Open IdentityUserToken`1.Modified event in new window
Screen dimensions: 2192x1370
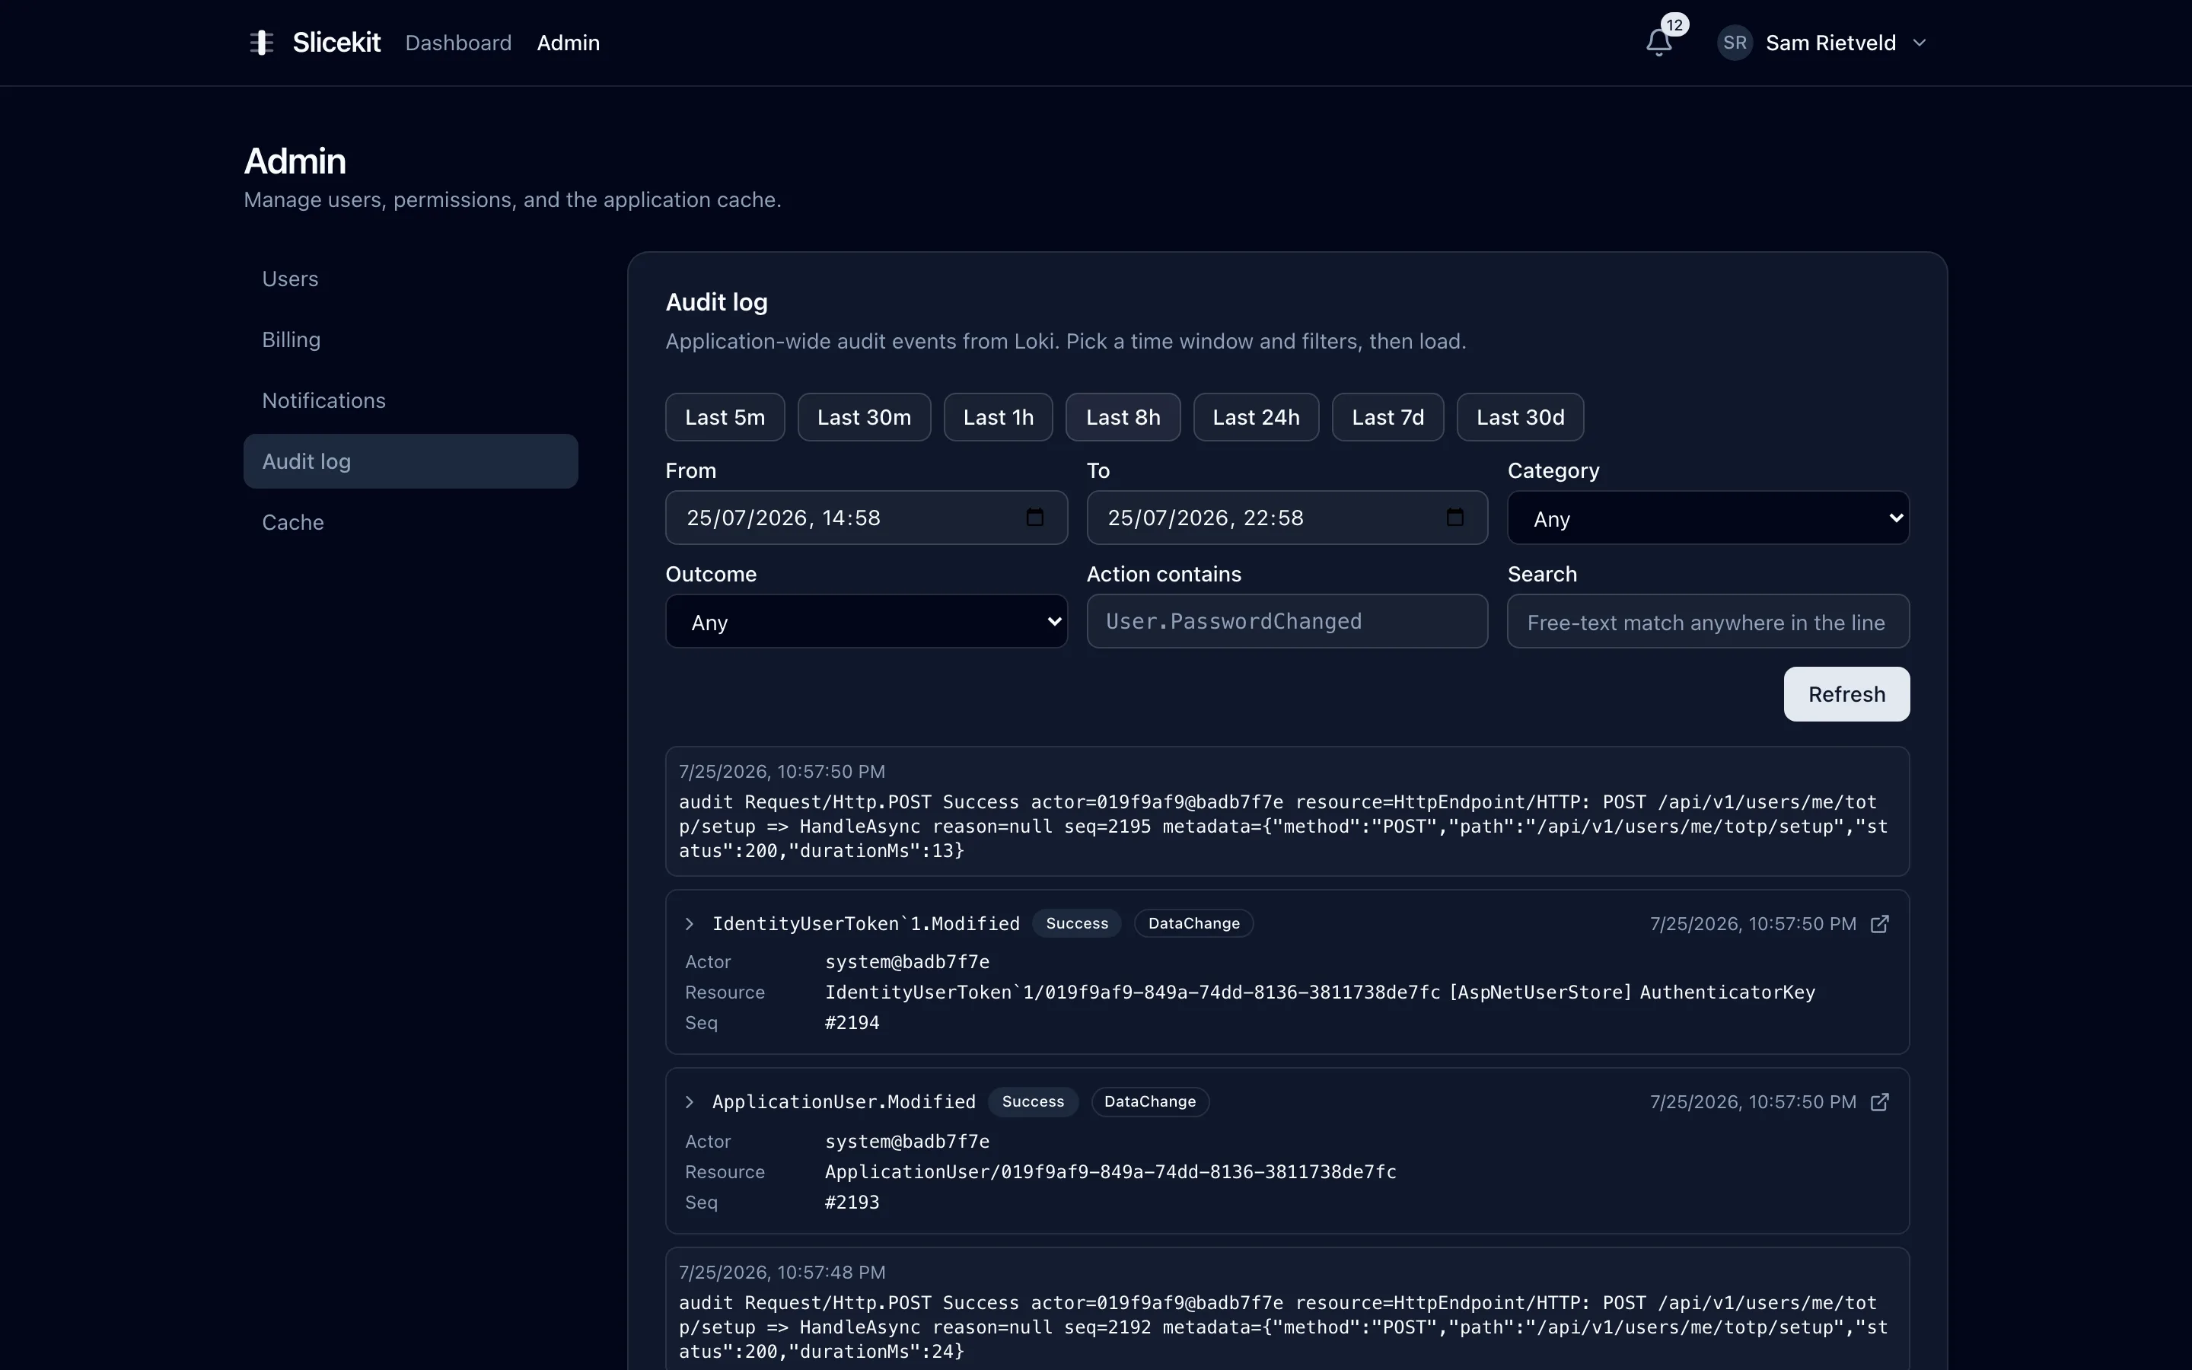click(1879, 923)
